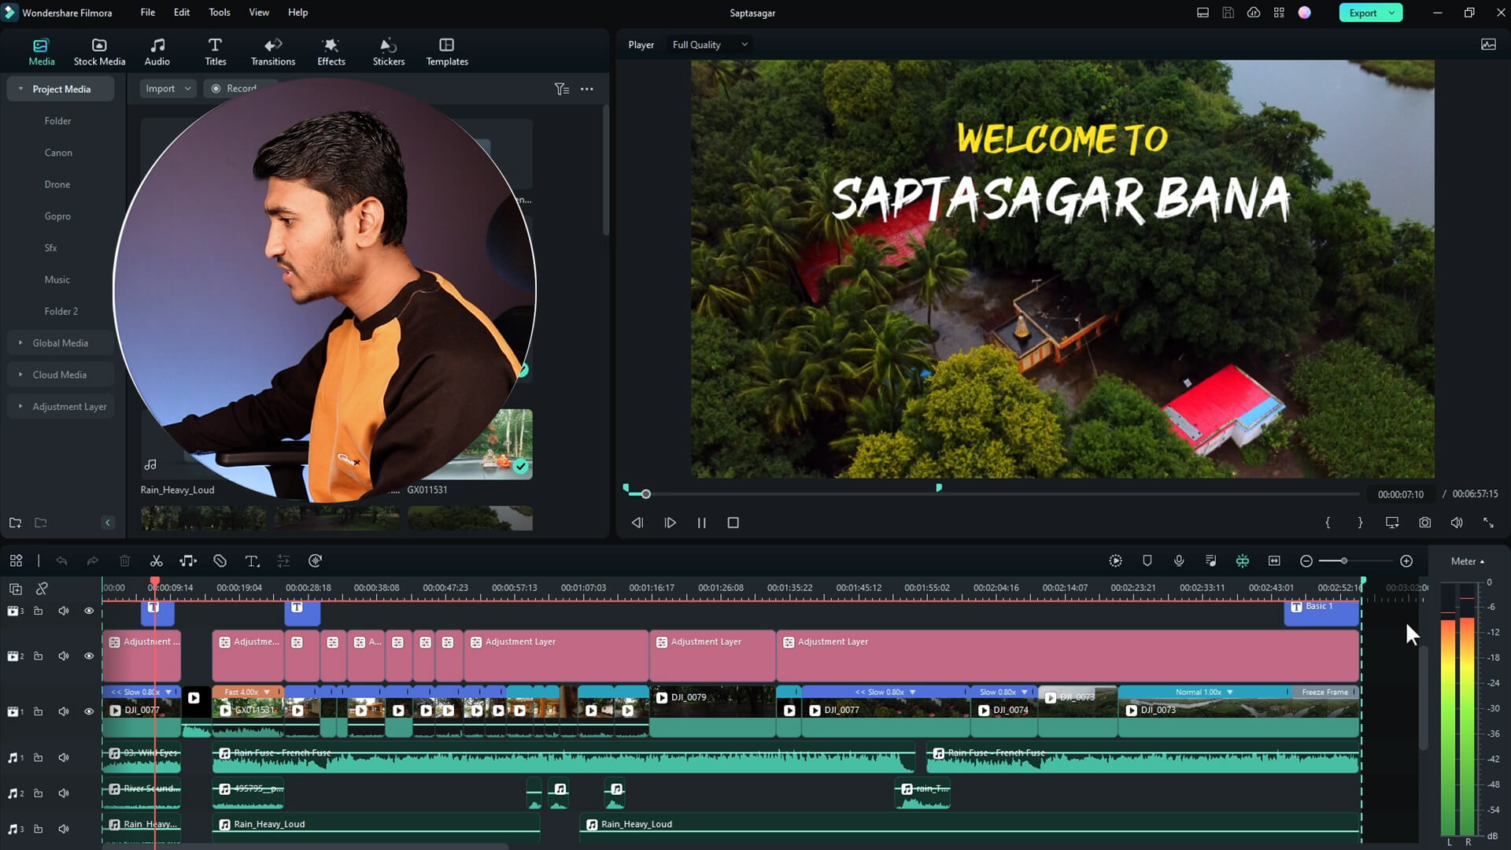Select the Drone folder
This screenshot has width=1511, height=850.
click(57, 184)
